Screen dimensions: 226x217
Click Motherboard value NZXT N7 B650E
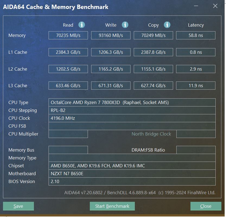click(132, 174)
